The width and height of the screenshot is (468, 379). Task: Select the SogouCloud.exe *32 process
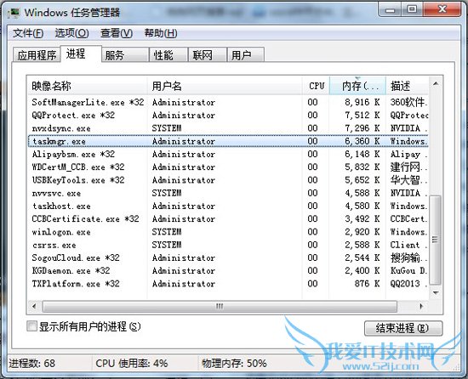229,257
